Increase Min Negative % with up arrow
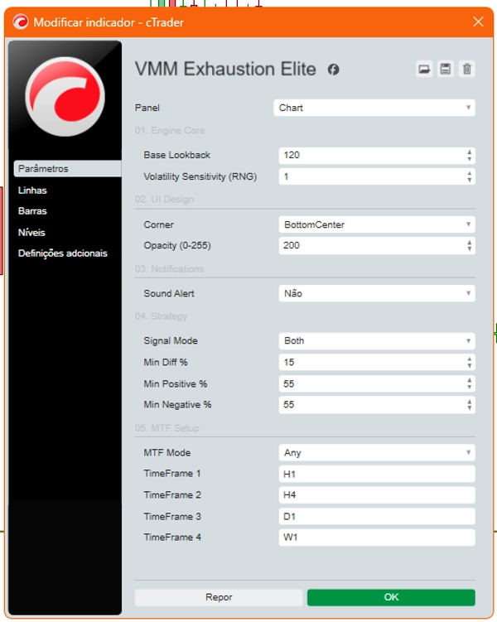The width and height of the screenshot is (497, 622). point(469,402)
